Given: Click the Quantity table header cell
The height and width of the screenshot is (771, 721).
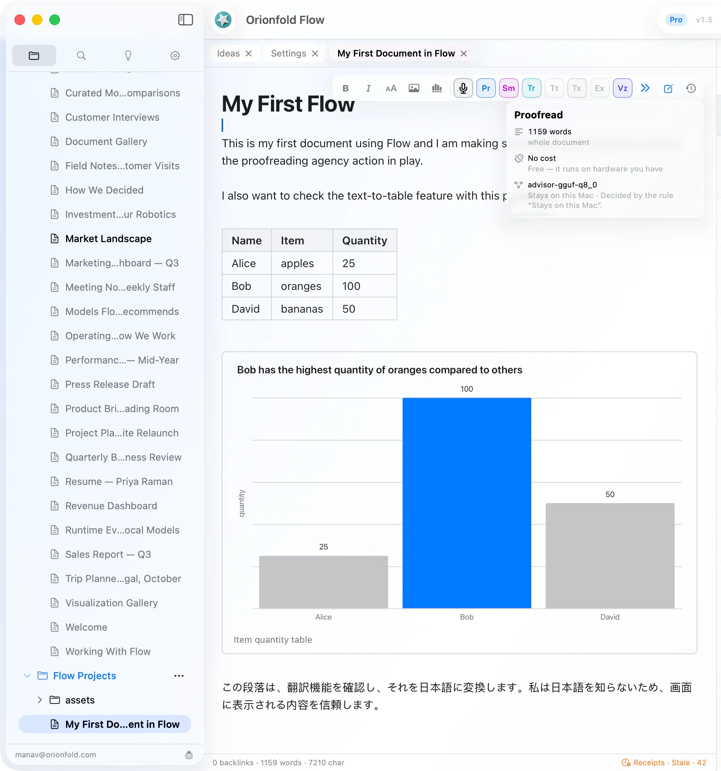Looking at the screenshot, I should [365, 241].
